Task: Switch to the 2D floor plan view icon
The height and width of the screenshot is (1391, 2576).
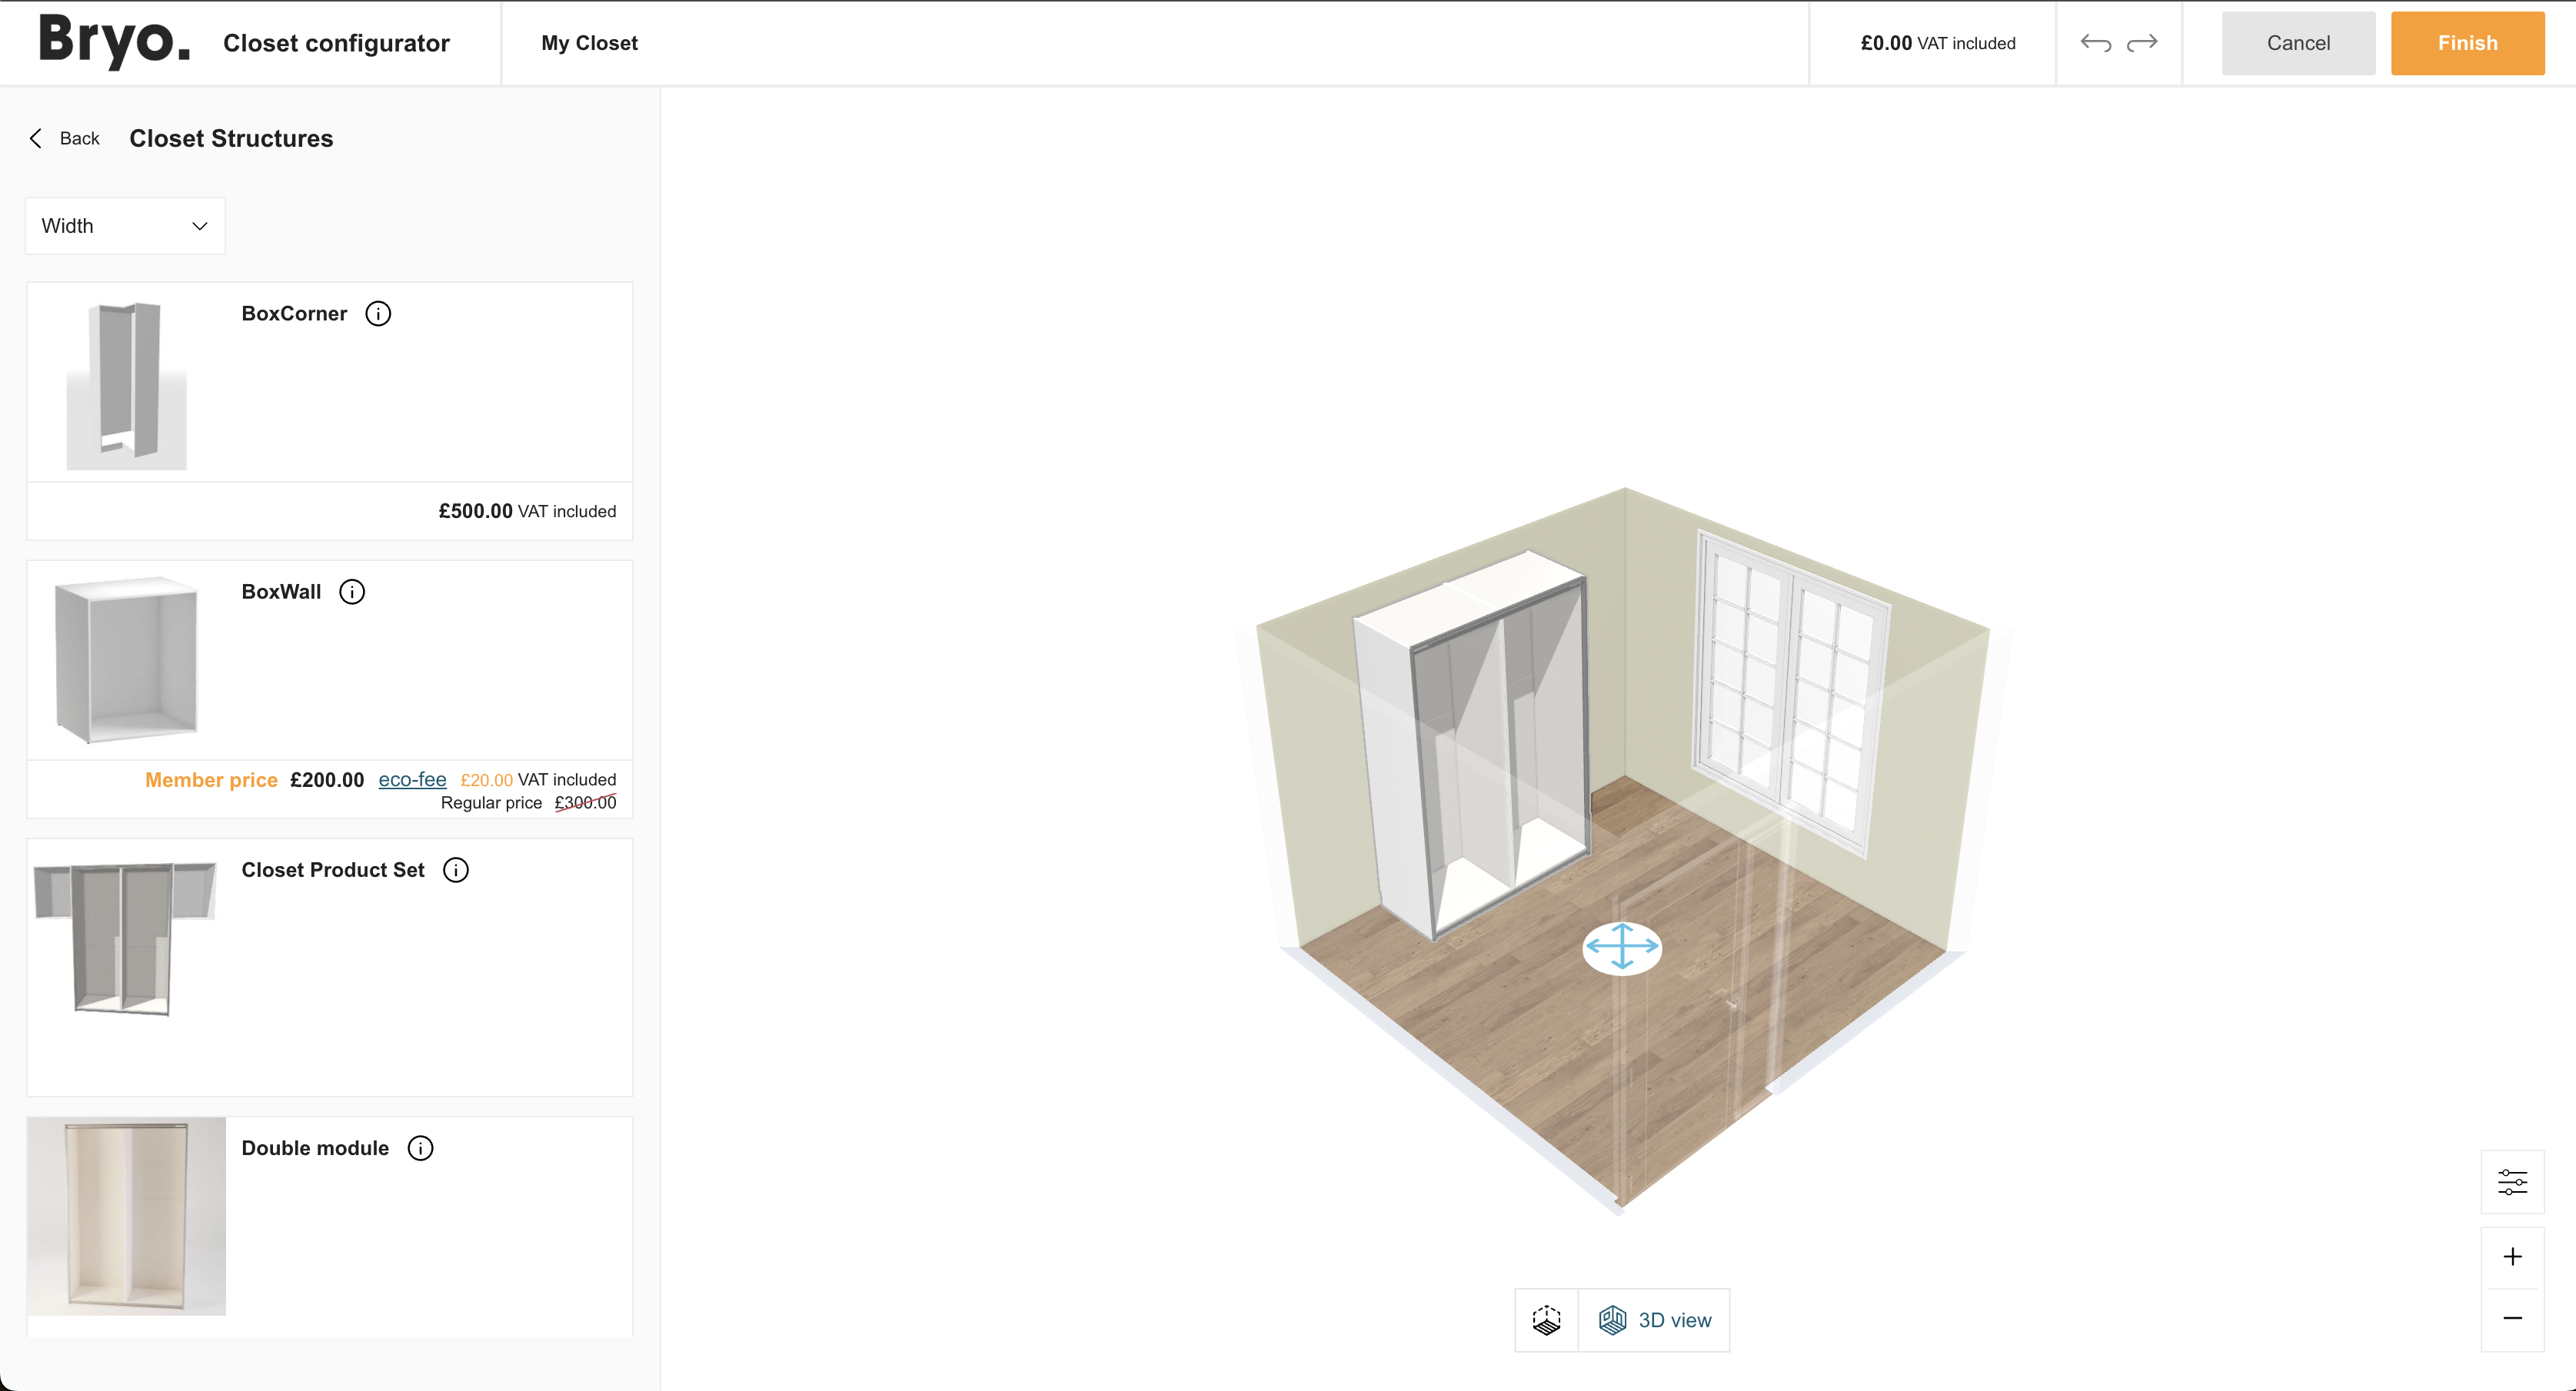Action: (x=1546, y=1320)
